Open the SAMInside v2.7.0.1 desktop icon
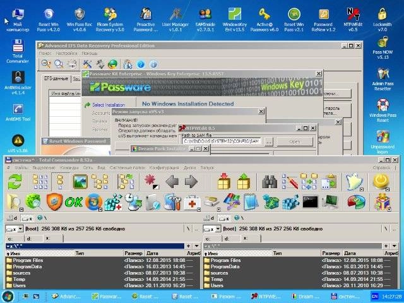Screen dimensions: 404x303 pyautogui.click(x=205, y=20)
